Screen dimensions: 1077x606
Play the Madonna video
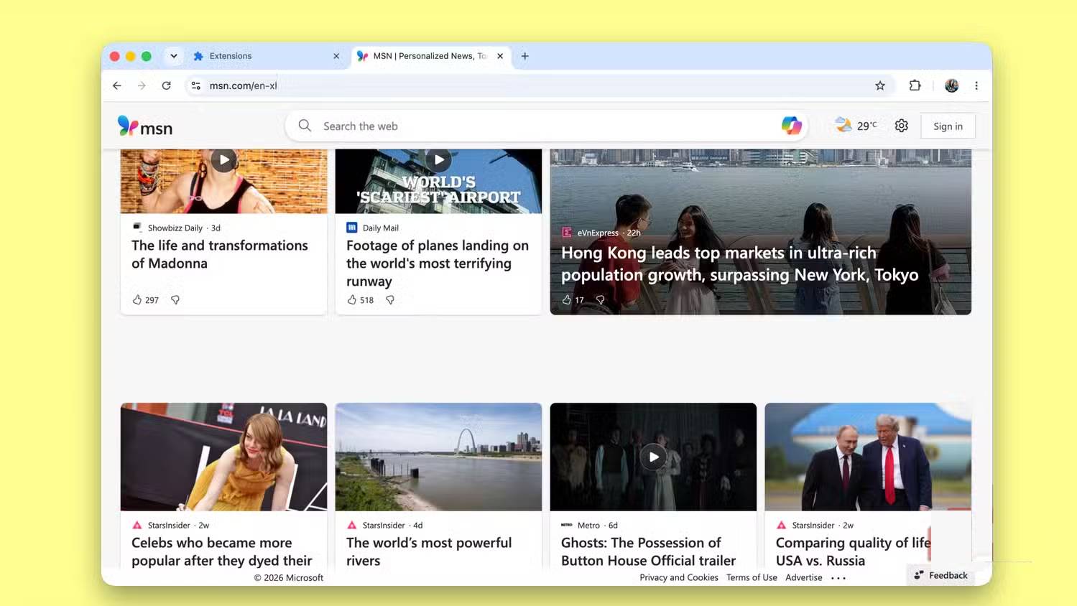pyautogui.click(x=224, y=159)
